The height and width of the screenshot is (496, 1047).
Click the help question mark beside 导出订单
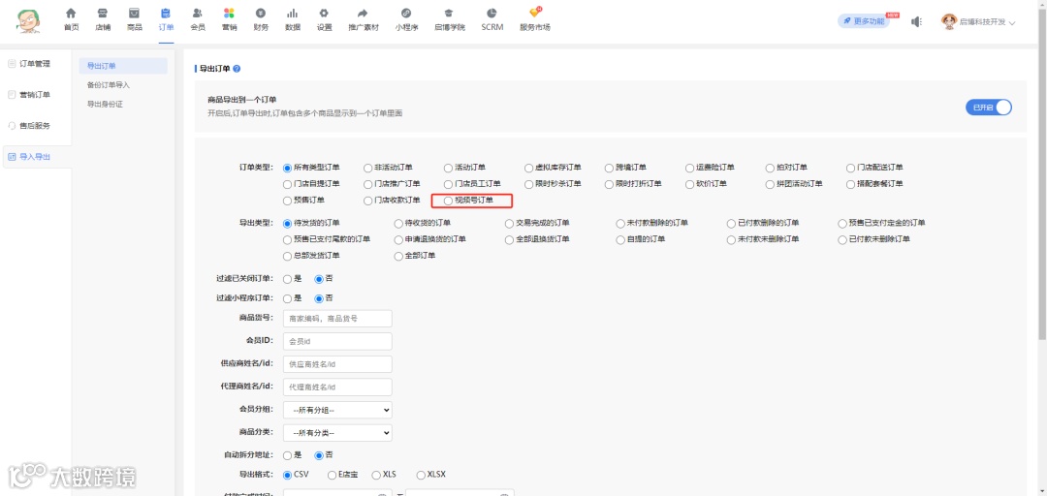[237, 69]
